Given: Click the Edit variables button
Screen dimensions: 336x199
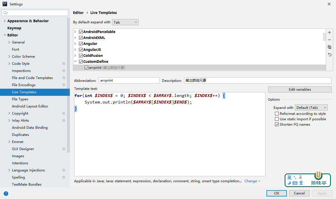Looking at the screenshot, I should click(x=300, y=90).
